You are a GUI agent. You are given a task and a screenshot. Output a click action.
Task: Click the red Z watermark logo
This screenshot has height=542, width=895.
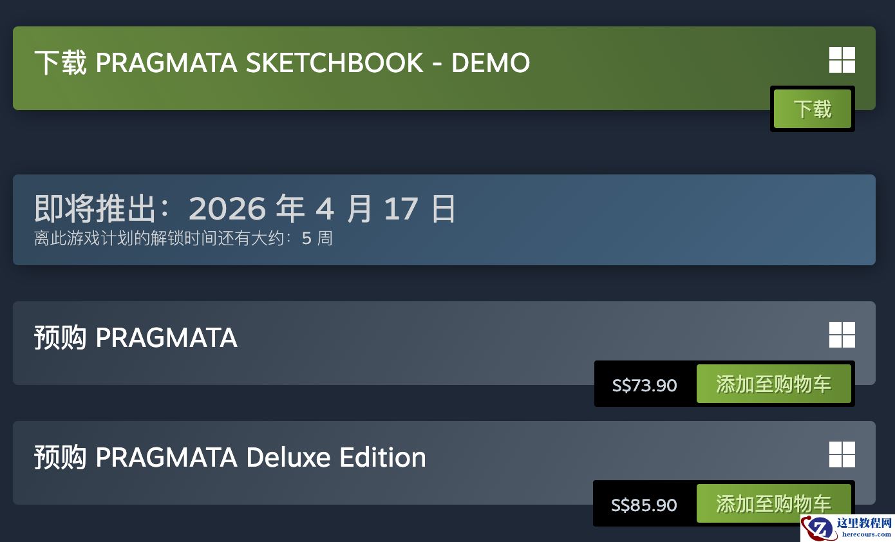coord(818,529)
